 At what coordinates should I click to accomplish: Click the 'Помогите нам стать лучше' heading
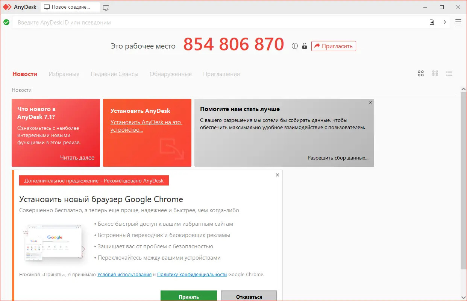coord(240,109)
